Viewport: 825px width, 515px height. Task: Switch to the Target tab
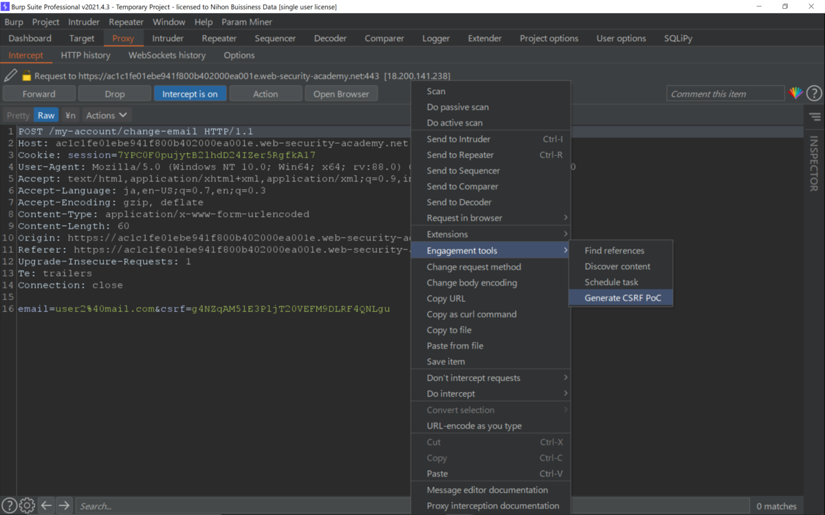tap(82, 38)
